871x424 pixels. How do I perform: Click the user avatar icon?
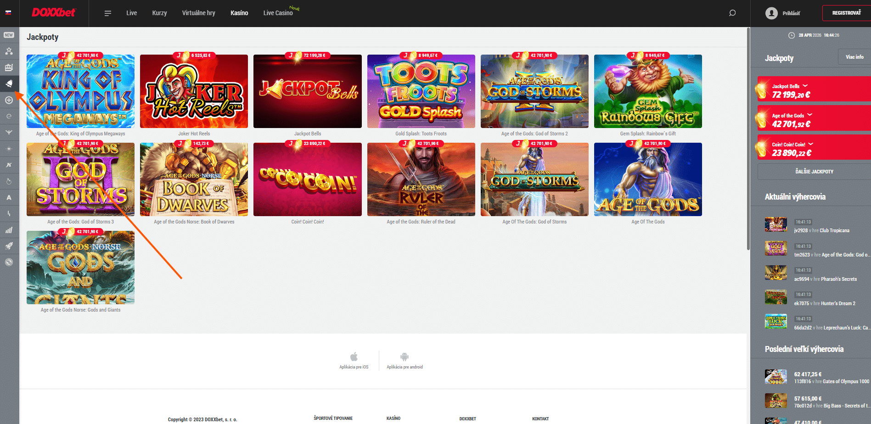(771, 13)
